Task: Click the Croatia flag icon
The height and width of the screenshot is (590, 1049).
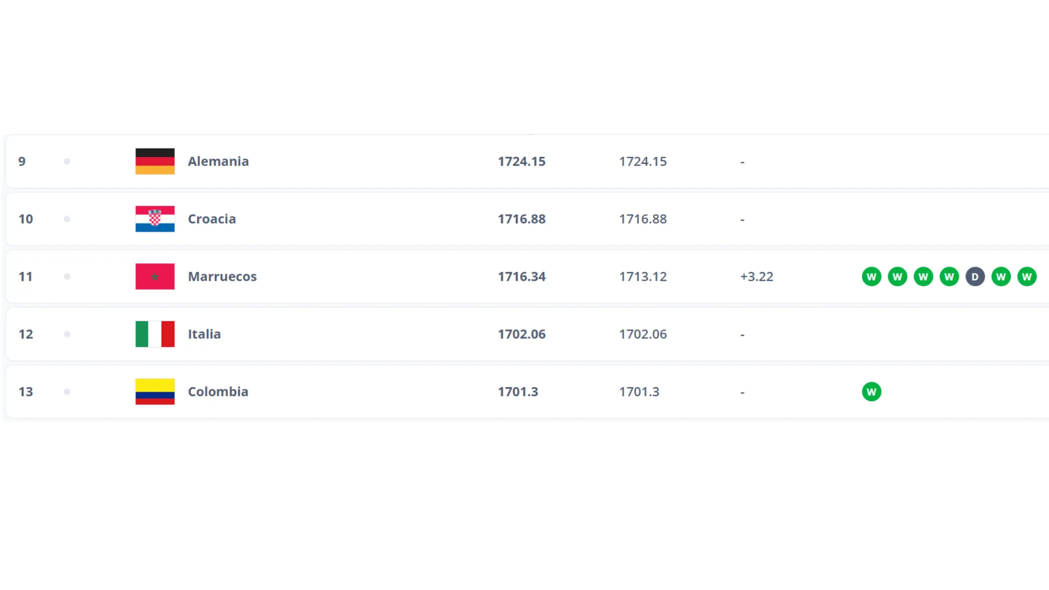Action: click(155, 219)
